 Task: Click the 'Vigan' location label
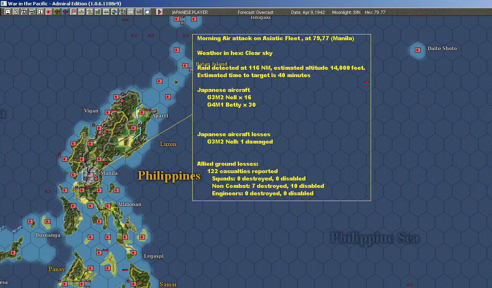pyautogui.click(x=91, y=111)
